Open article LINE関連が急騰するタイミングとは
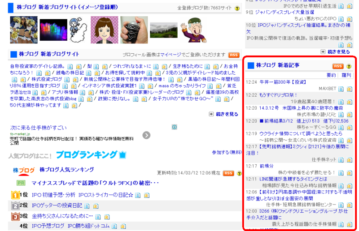The width and height of the screenshot is (359, 231). 293,179
